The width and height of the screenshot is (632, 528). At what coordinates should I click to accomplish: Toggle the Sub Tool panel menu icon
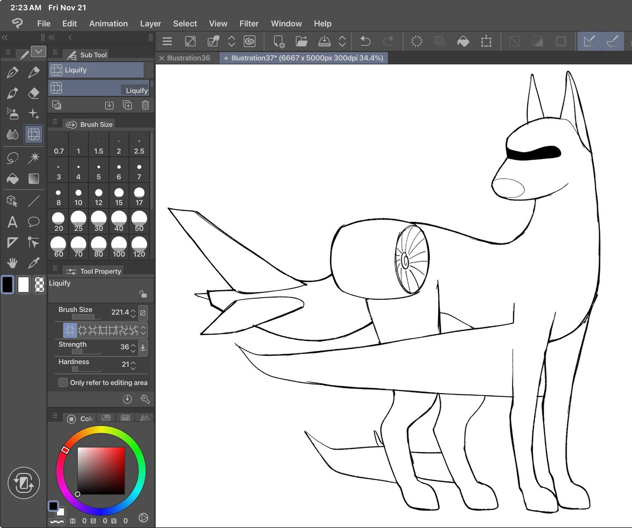[55, 53]
